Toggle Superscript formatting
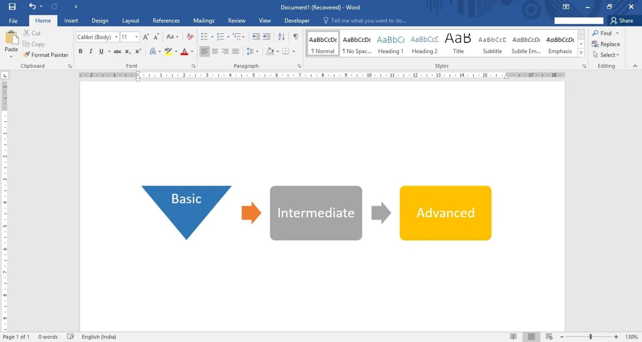 (138, 51)
